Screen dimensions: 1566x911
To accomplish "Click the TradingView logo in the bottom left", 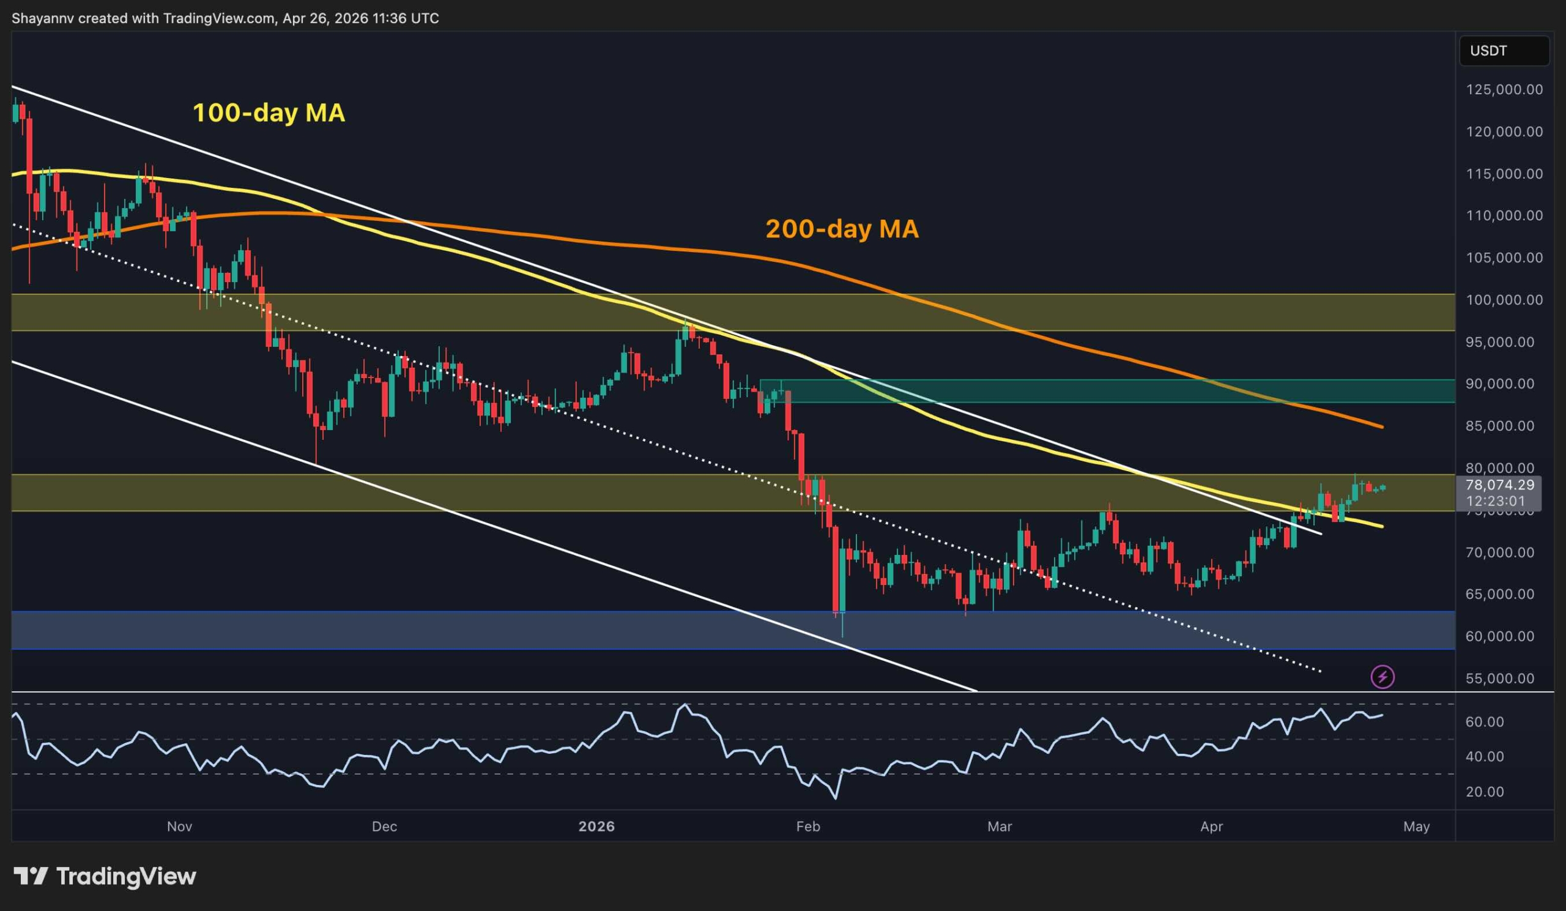I will coord(106,876).
